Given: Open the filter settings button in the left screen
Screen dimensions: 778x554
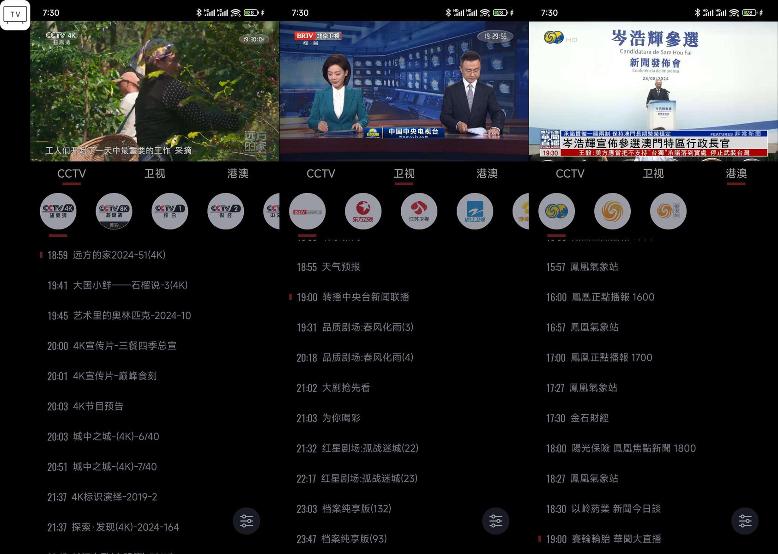Looking at the screenshot, I should click(x=247, y=521).
